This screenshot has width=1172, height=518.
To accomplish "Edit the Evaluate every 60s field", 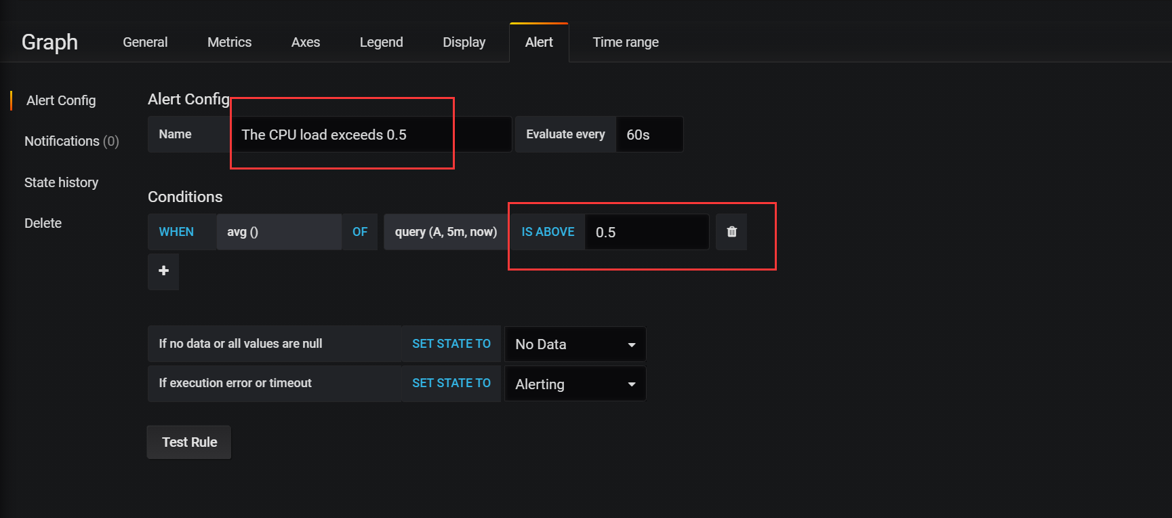I will pos(649,134).
